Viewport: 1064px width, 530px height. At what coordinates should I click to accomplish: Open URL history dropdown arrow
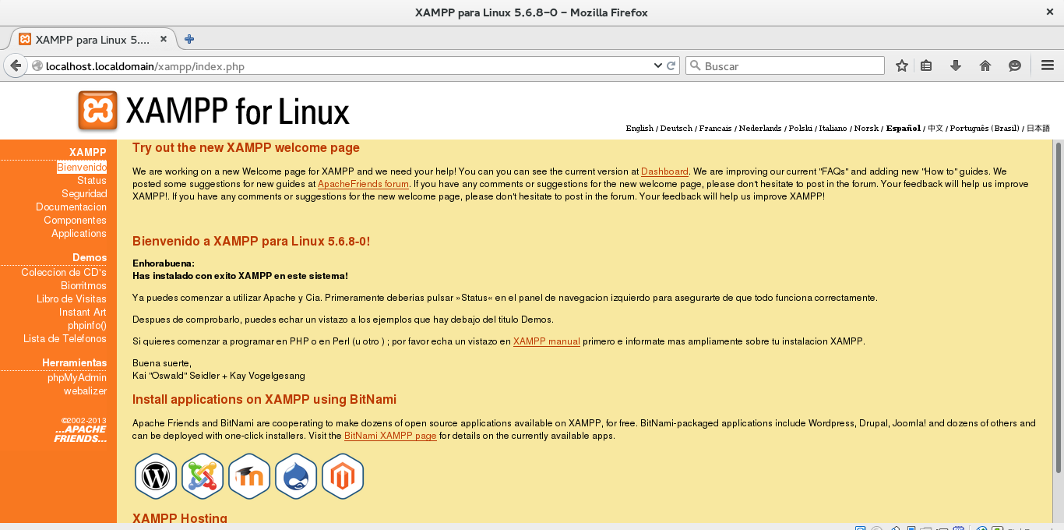(x=658, y=66)
